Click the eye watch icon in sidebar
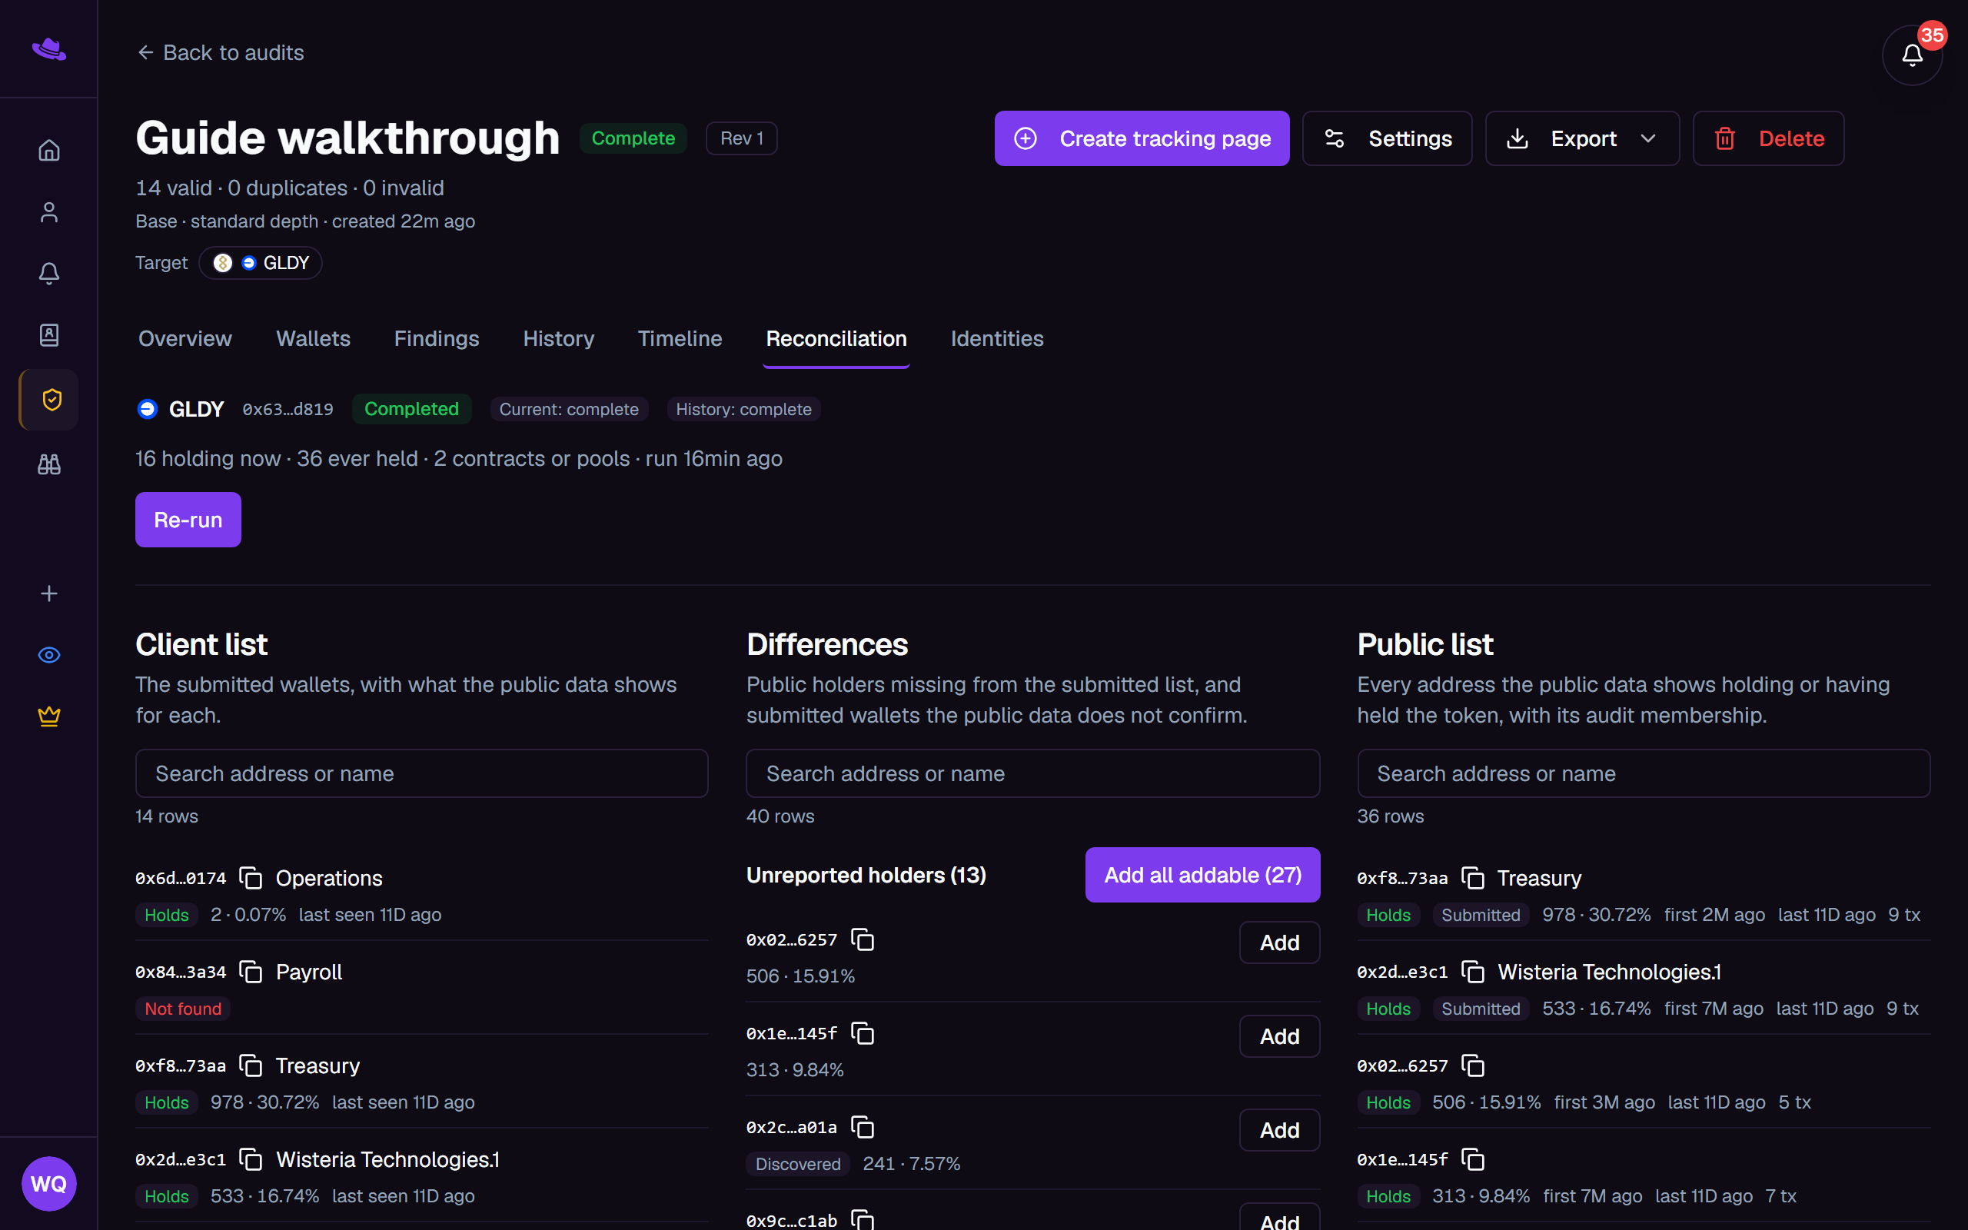1968x1230 pixels. click(48, 655)
